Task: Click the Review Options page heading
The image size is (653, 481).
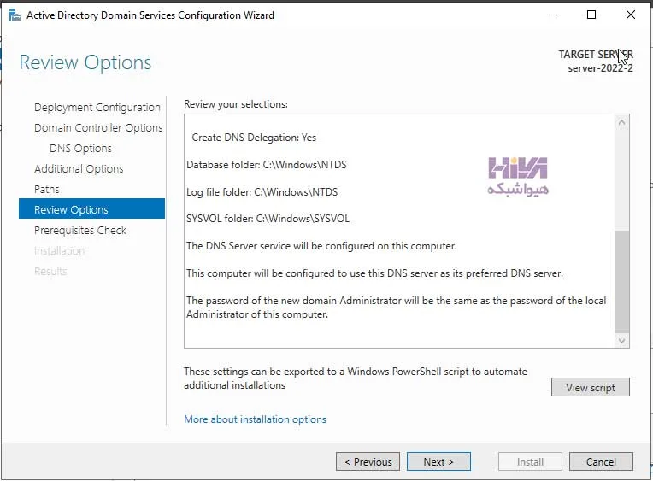Action: [85, 63]
